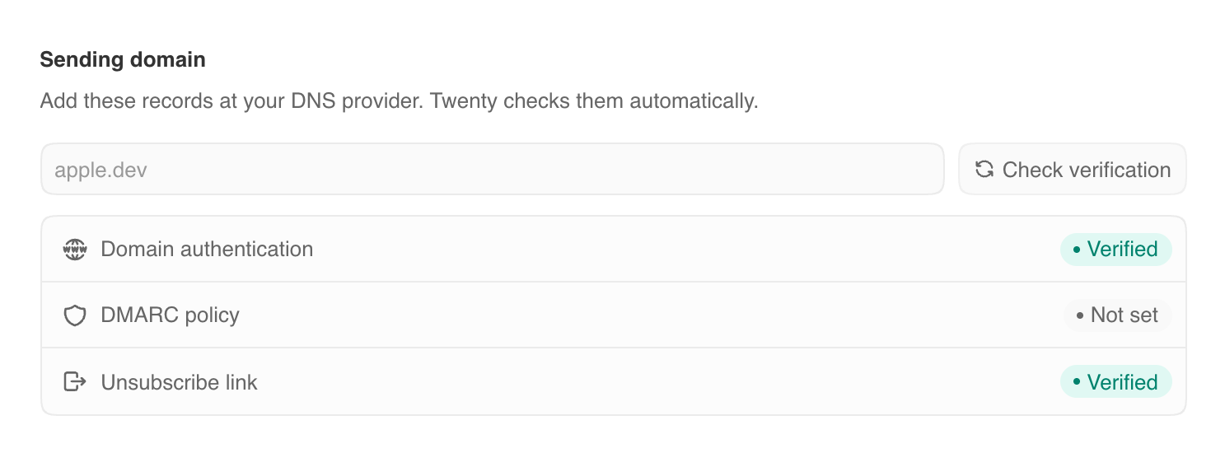Select the empty middle area of DMARC policy row
Image resolution: width=1211 pixels, height=453 pixels.
coord(651,315)
